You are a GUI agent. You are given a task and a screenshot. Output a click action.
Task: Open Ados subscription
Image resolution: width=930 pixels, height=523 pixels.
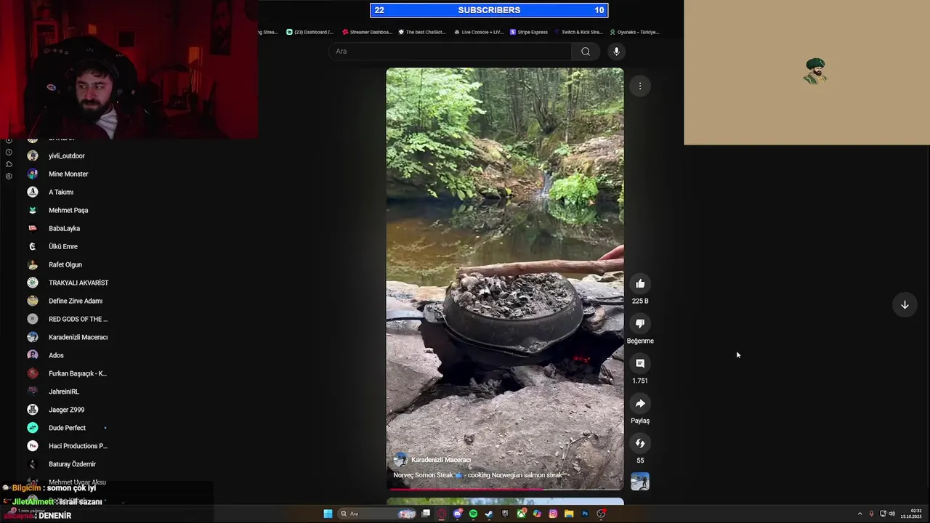coord(56,355)
